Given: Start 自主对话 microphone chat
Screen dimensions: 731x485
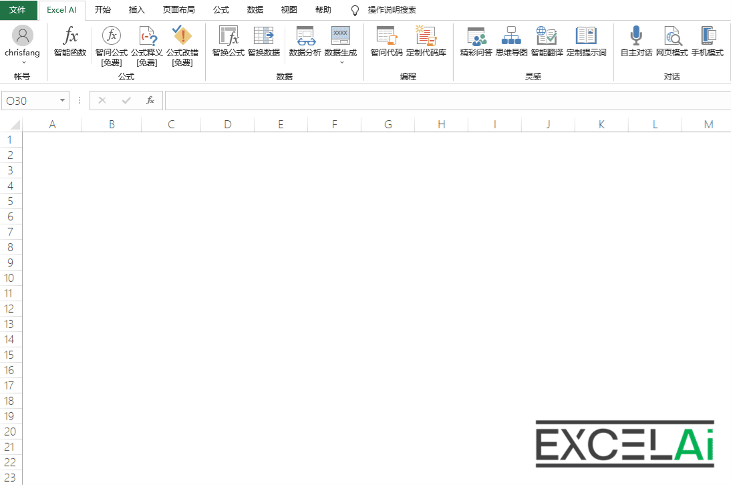Looking at the screenshot, I should click(x=636, y=41).
